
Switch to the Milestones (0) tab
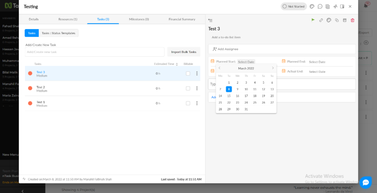coord(139,19)
